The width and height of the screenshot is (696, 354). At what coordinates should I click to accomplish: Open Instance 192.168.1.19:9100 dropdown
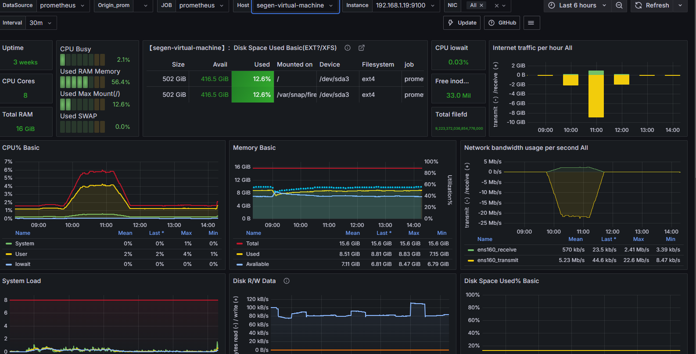[405, 5]
